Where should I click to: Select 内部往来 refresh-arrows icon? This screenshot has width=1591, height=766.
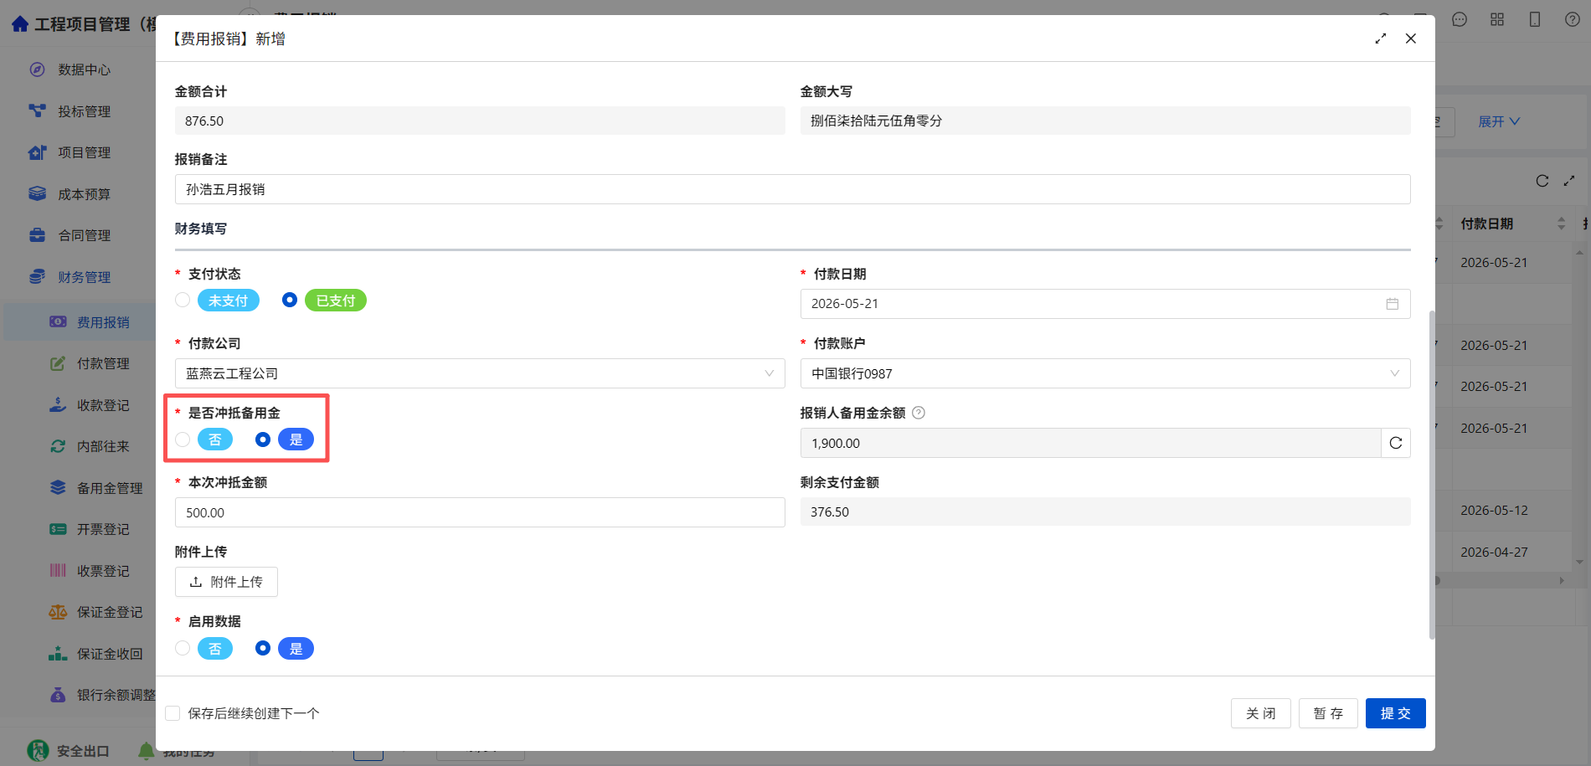58,446
